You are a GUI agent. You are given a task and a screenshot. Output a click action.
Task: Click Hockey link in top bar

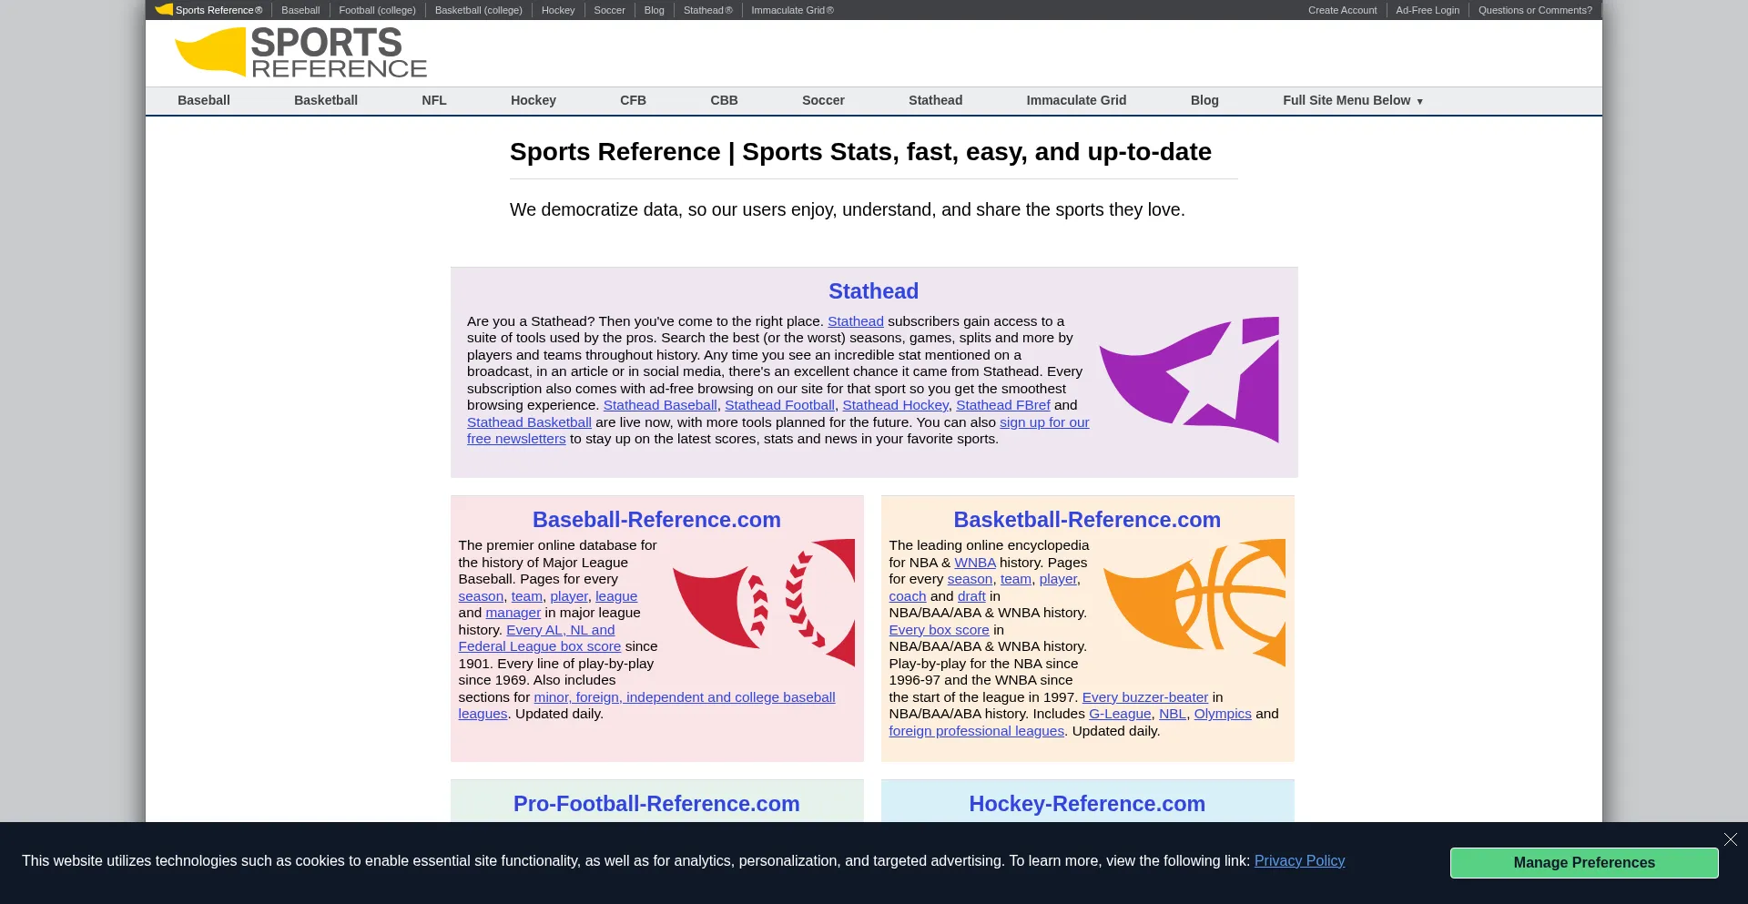[x=558, y=10]
